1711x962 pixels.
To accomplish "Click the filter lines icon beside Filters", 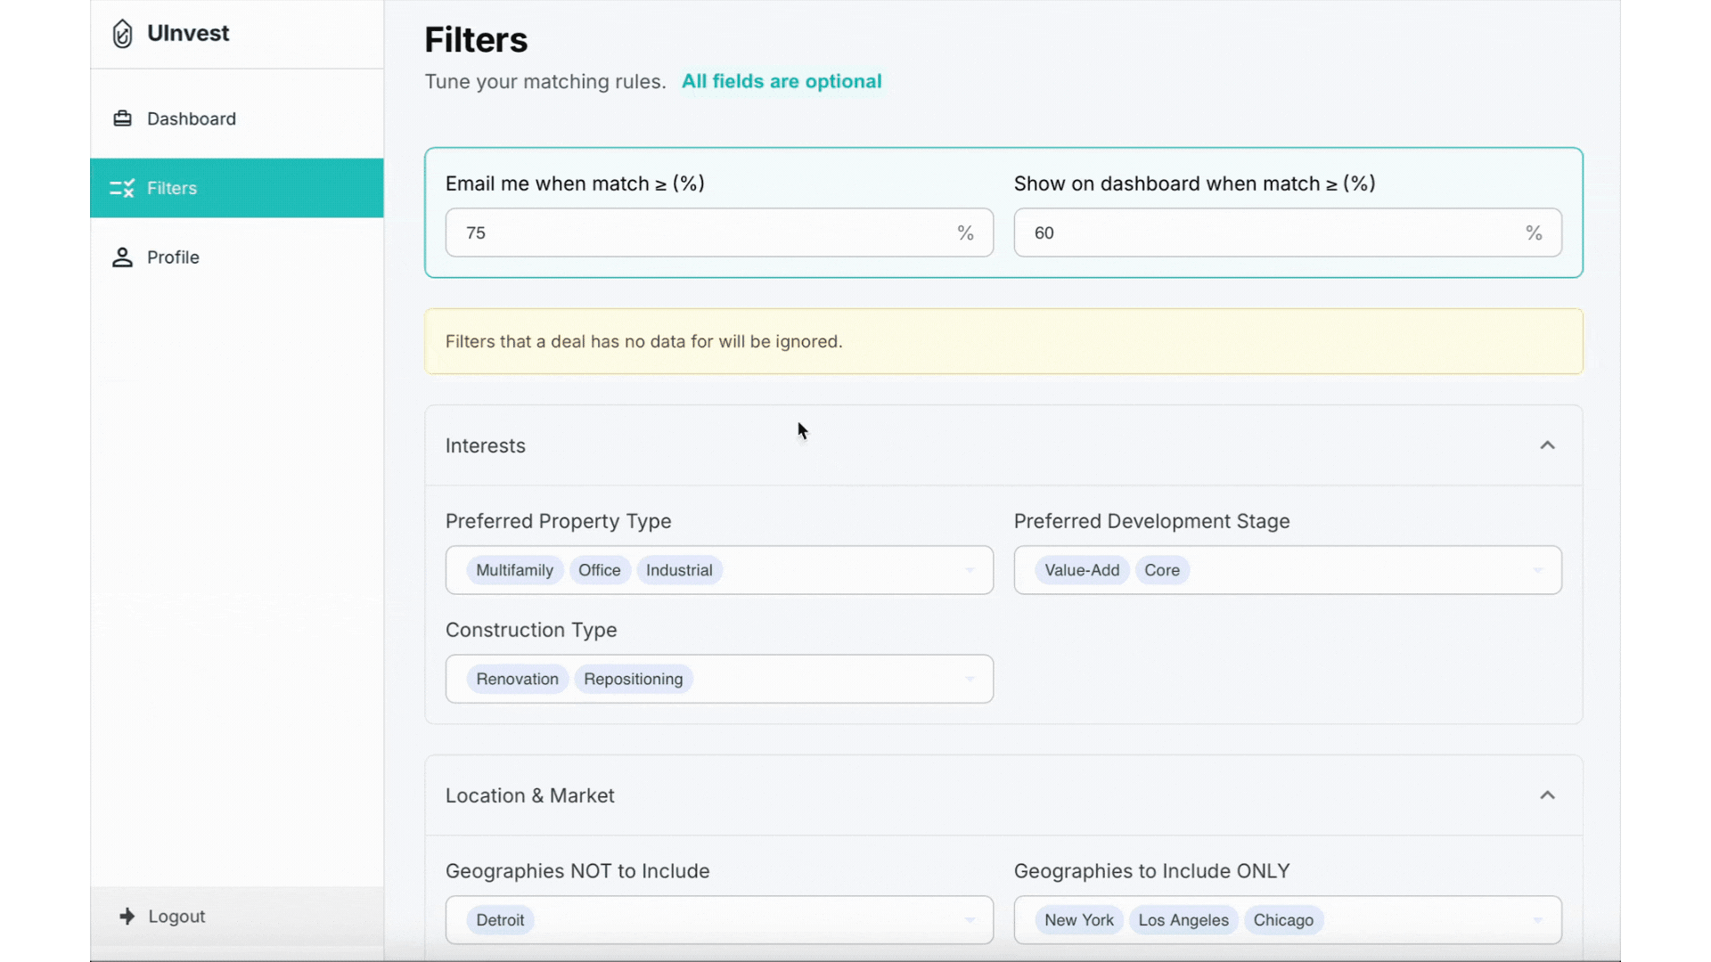I will (x=122, y=188).
